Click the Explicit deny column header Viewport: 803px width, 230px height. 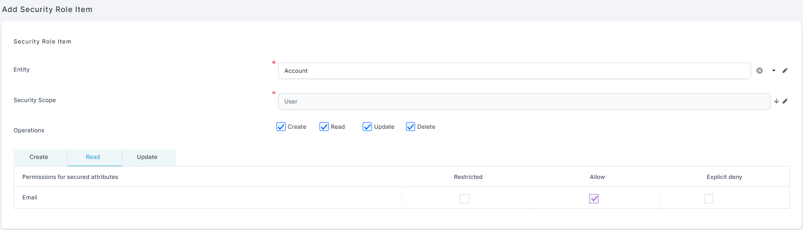click(724, 177)
